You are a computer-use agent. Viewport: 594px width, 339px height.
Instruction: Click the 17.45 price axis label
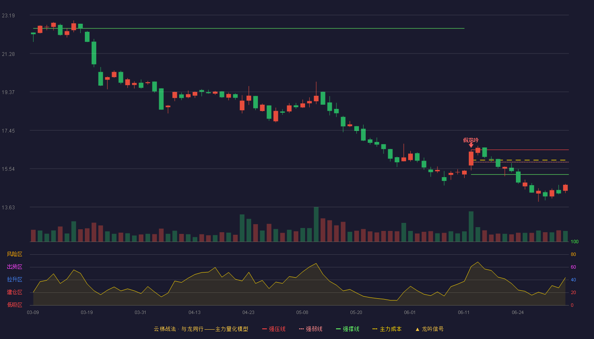click(8, 131)
